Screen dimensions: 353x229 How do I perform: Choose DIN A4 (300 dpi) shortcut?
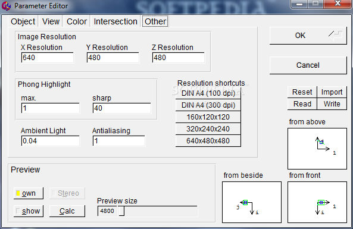tap(208, 105)
